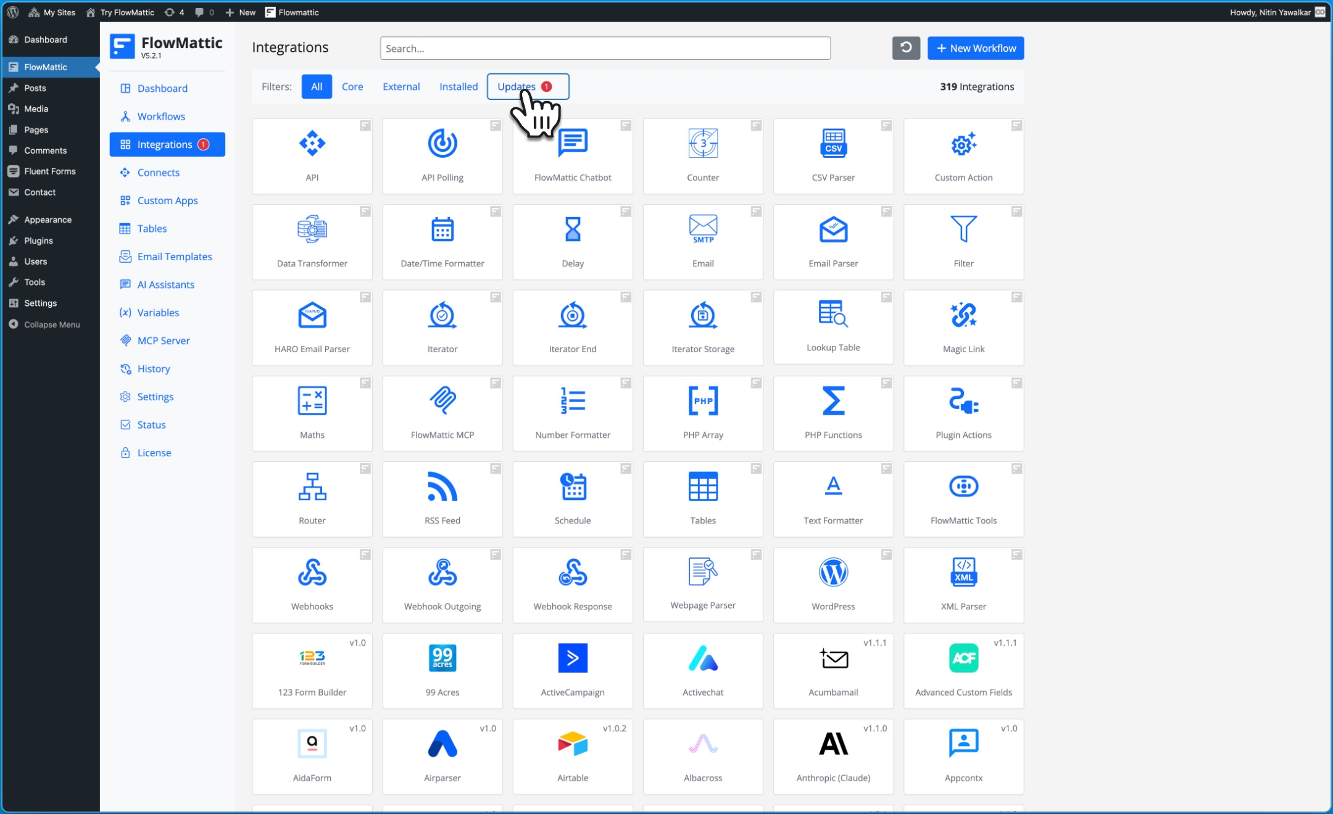Open the SMTP Email integration

tap(702, 242)
